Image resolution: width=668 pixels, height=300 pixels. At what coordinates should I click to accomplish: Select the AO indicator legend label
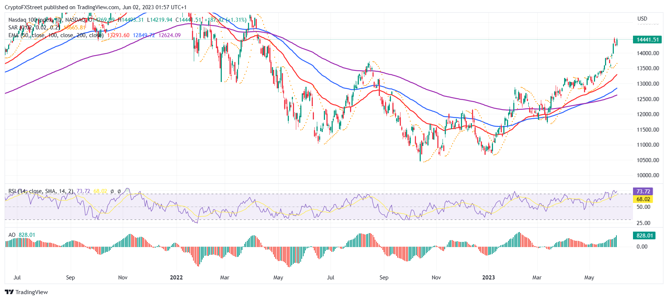pos(12,235)
